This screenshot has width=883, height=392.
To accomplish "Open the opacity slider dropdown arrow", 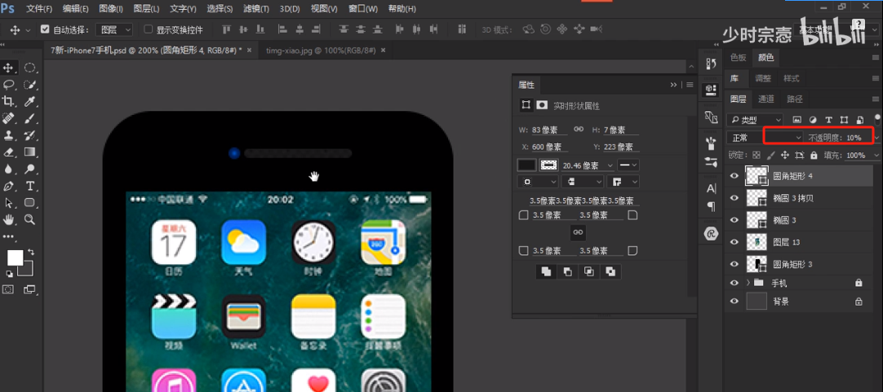I will pos(876,137).
